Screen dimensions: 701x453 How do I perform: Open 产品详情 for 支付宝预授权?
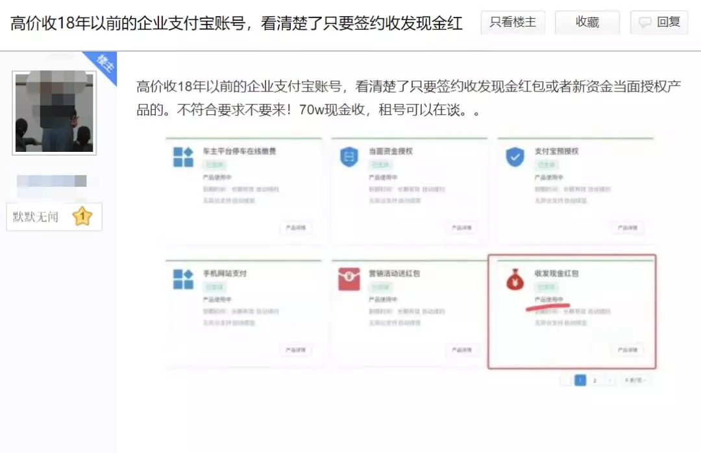tap(628, 228)
